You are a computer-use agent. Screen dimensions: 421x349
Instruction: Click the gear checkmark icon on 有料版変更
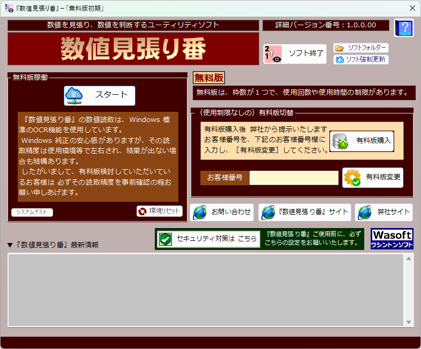[352, 178]
